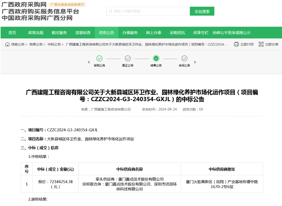Click the project number CZZC2024-G3-240354-GXJL line

tap(59, 130)
